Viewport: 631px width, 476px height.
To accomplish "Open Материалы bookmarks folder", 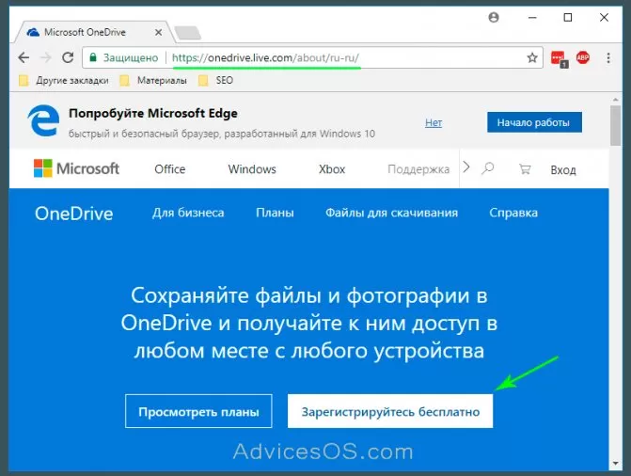I will pyautogui.click(x=153, y=80).
